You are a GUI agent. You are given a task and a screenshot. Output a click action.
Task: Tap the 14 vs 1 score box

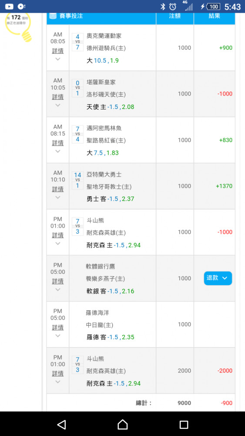click(77, 181)
